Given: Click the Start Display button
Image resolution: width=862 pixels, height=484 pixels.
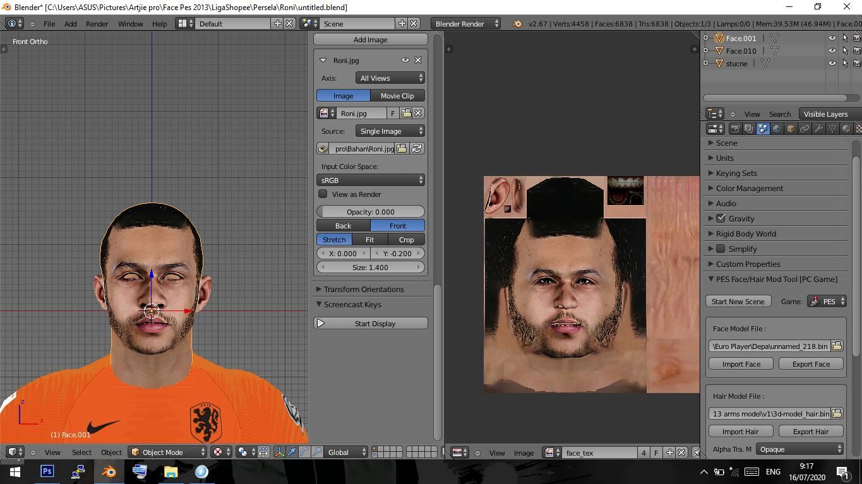Looking at the screenshot, I should coord(371,324).
